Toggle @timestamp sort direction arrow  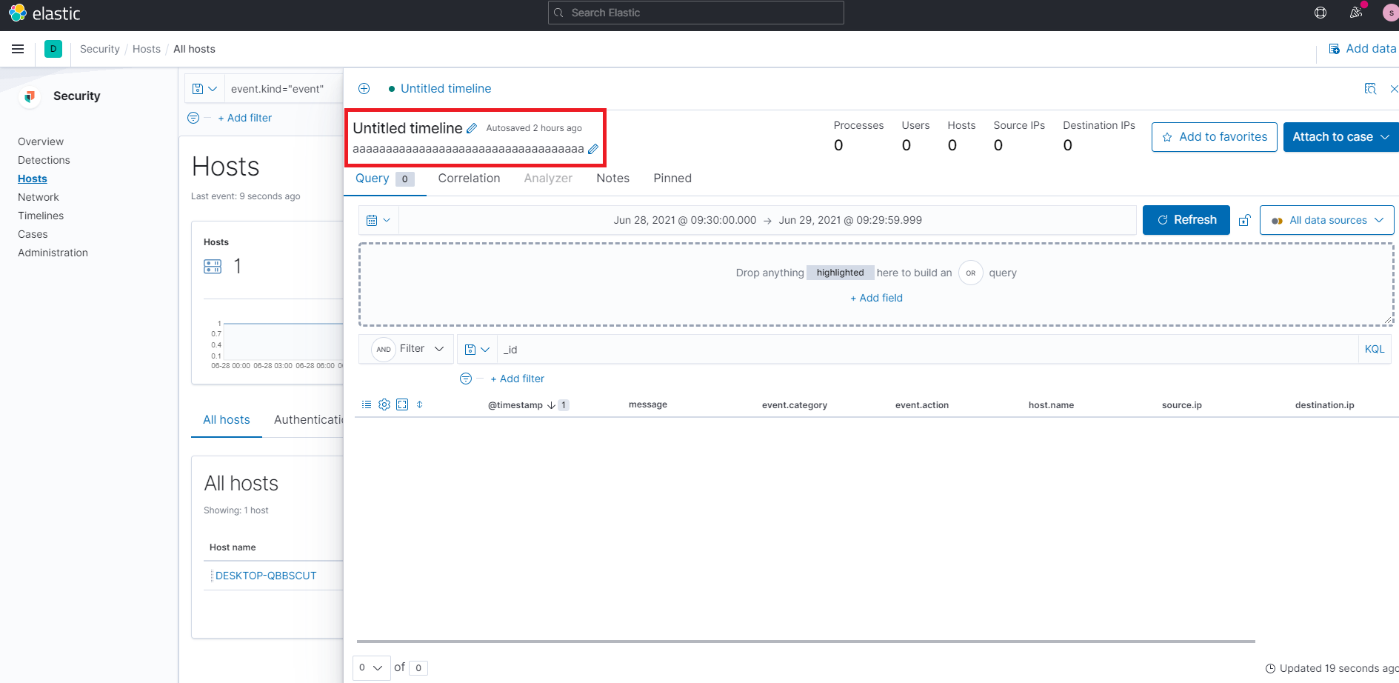click(x=551, y=405)
